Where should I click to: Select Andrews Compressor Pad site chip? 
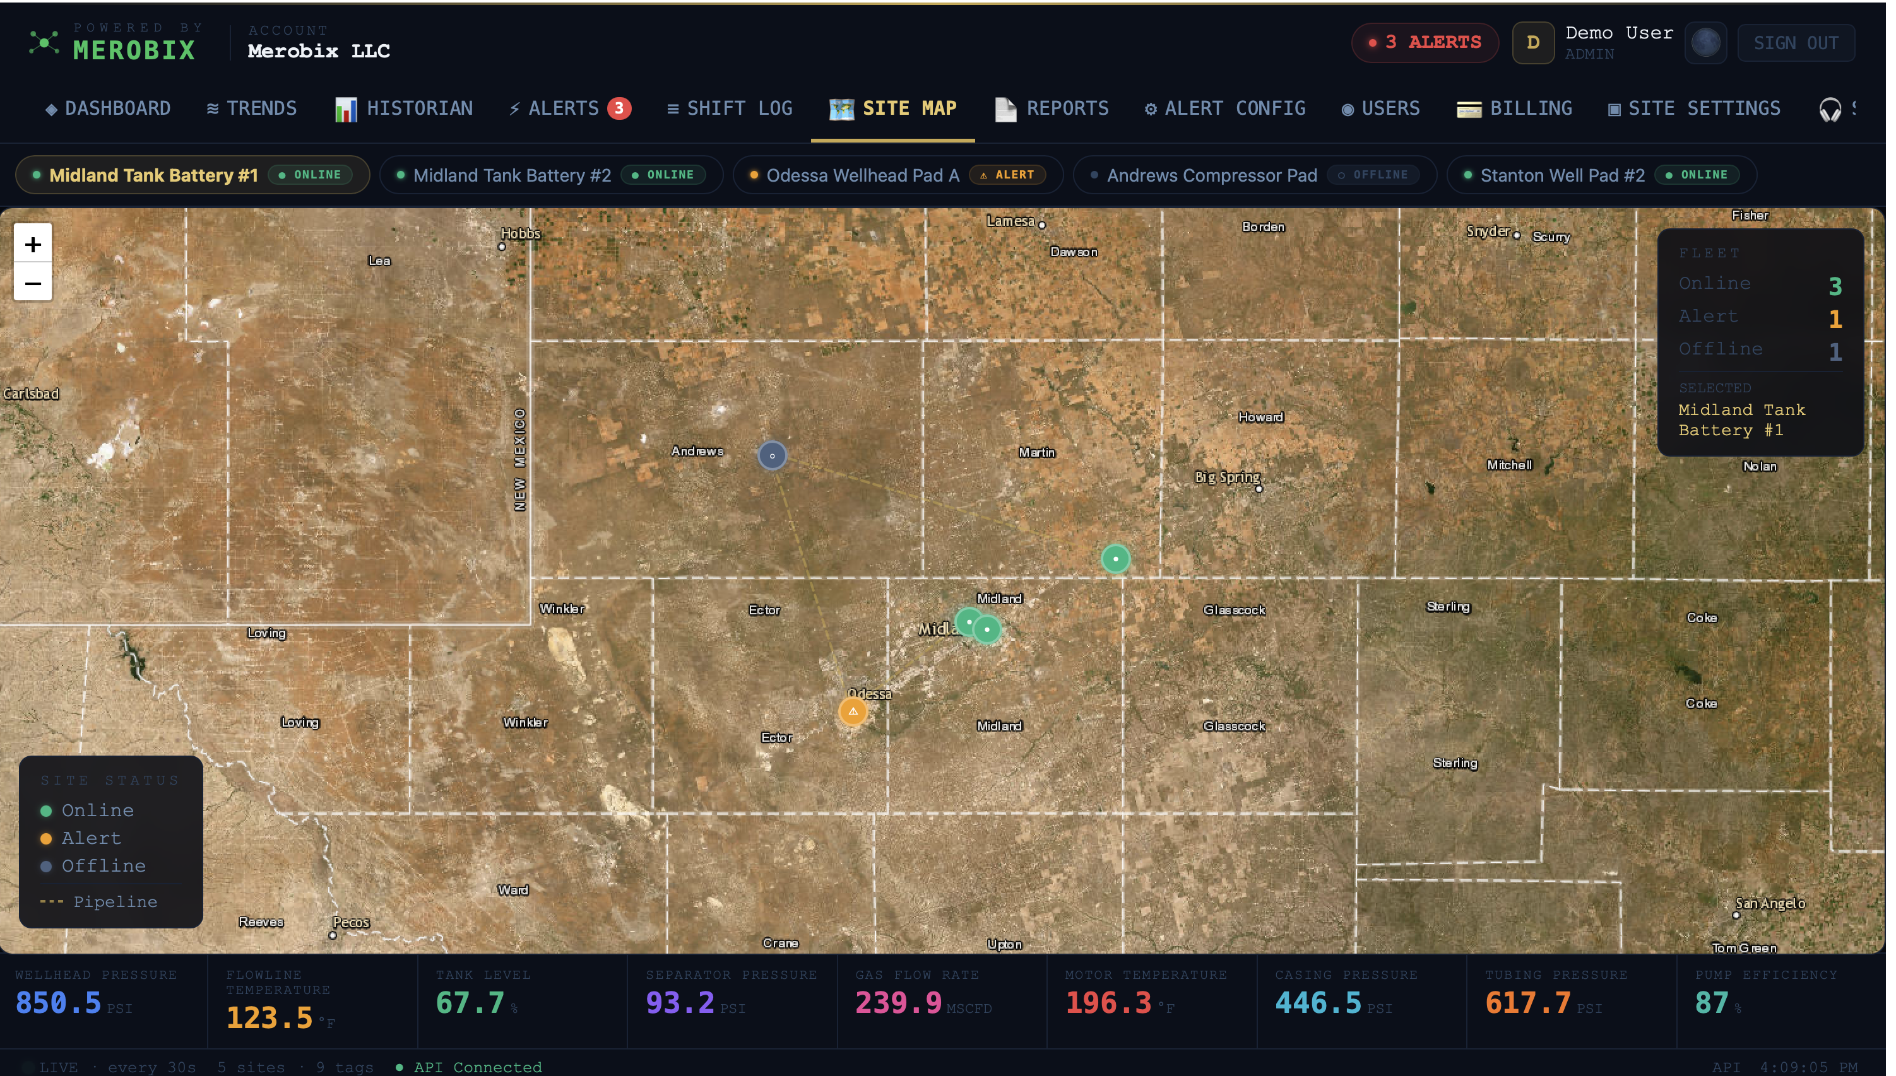(x=1255, y=175)
